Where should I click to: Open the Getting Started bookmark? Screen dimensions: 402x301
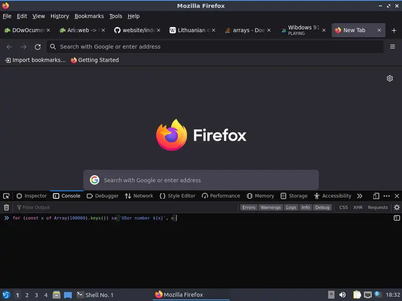pyautogui.click(x=95, y=60)
